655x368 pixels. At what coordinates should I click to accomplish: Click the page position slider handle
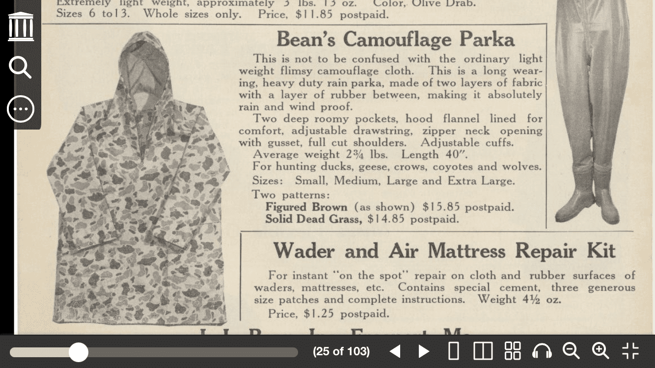coord(78,352)
